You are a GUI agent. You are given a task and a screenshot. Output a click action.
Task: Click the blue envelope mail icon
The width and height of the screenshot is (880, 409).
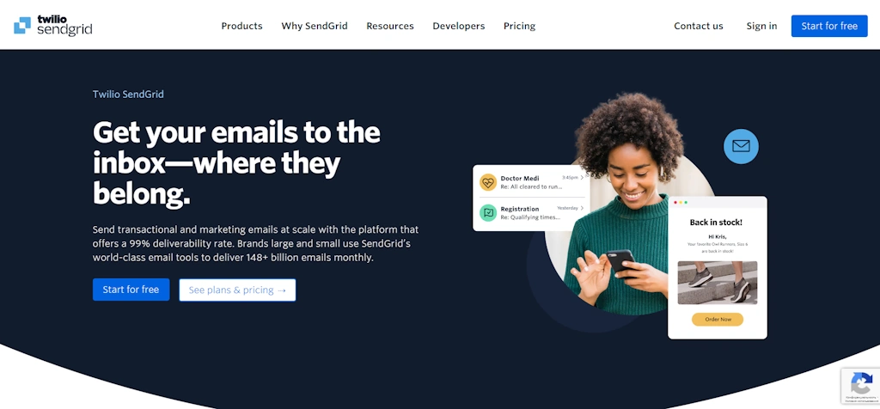[741, 146]
